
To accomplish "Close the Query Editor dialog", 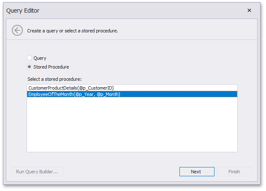I will pos(249,10).
